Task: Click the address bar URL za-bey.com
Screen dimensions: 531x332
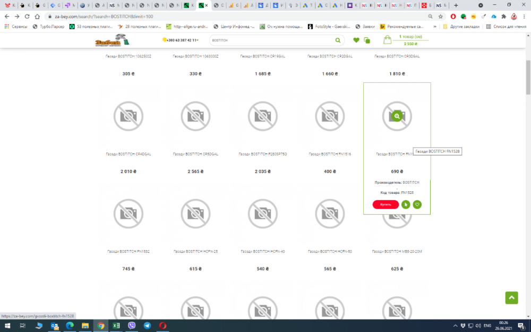Action: [104, 16]
